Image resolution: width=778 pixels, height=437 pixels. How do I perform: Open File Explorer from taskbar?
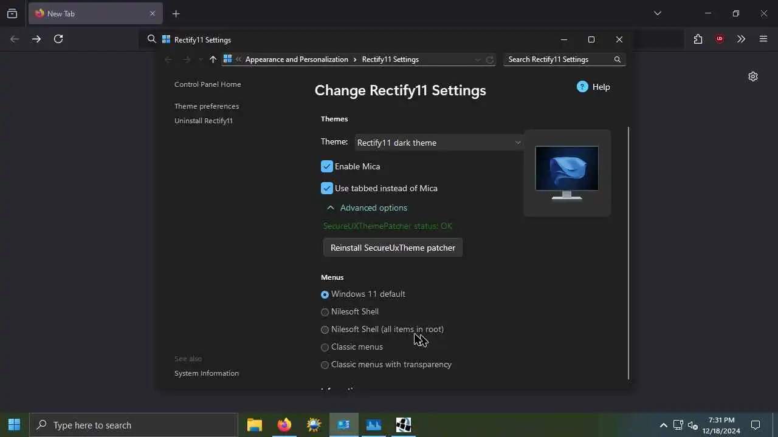point(255,425)
